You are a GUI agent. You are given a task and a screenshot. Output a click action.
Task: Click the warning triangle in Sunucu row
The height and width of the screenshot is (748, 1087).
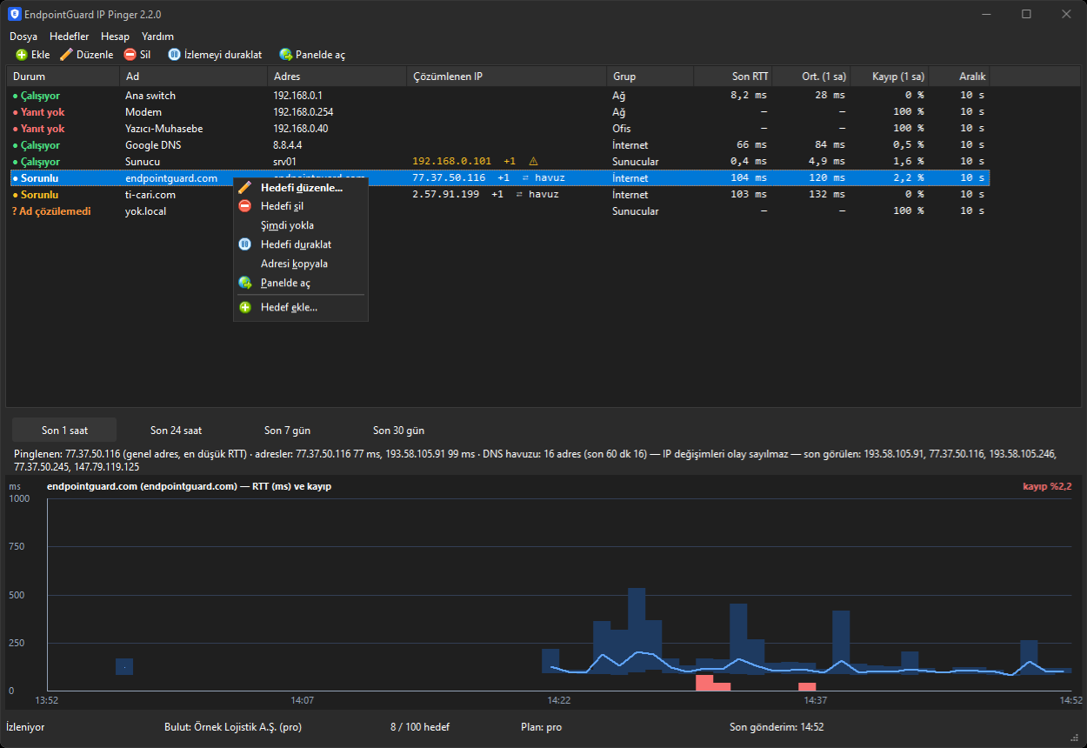click(533, 161)
